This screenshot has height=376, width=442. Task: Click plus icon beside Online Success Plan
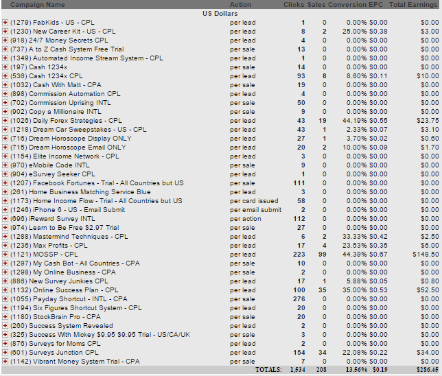pos(5,290)
